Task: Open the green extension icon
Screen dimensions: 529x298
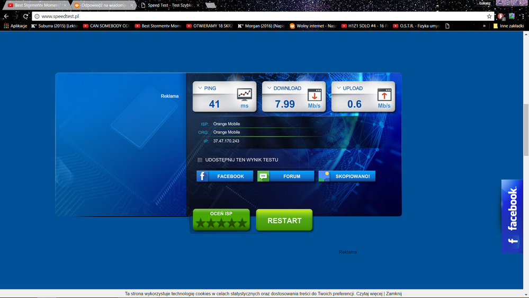Action: (x=512, y=16)
